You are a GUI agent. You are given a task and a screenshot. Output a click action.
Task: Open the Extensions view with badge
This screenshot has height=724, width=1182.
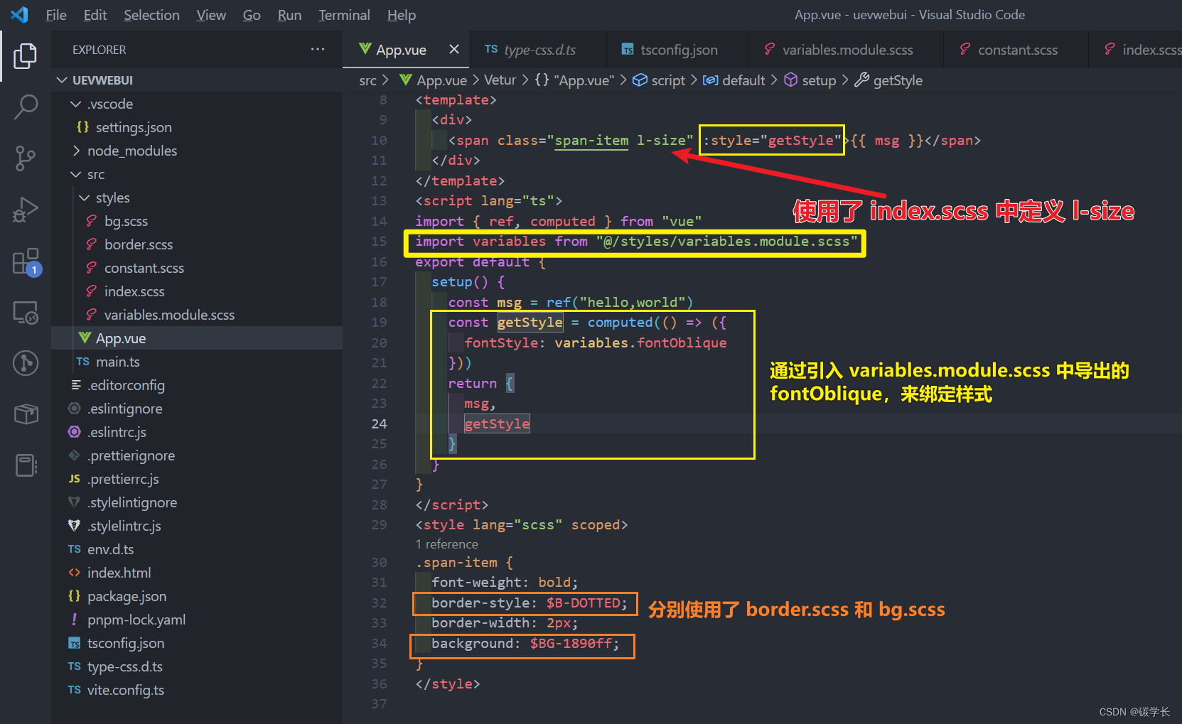[26, 262]
